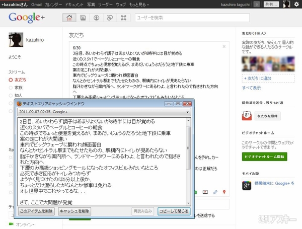The width and height of the screenshot is (302, 229).
Task: Open リーダー from the top bar
Action: click(x=105, y=5)
